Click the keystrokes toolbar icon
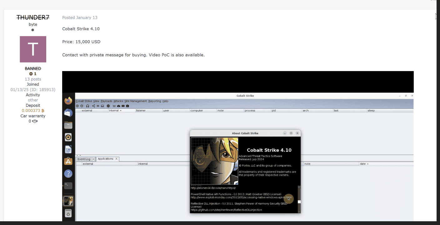The image size is (440, 225). click(114, 106)
